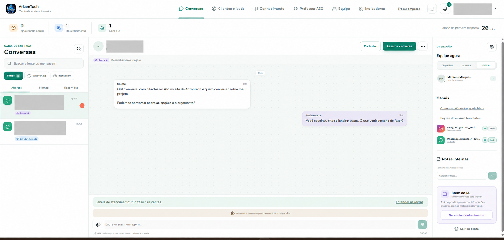Navigate to Equipe
This screenshot has height=240, width=504.
(341, 9)
